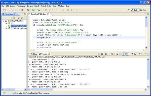The image size is (151, 96).
Task: Click the editor vertical scroll down arrow
Action: click(146, 48)
